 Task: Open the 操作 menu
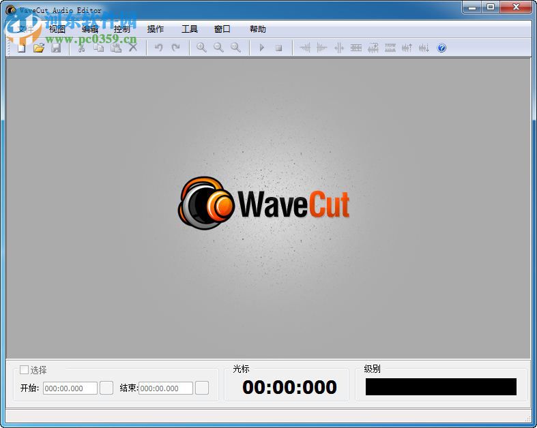(x=155, y=29)
